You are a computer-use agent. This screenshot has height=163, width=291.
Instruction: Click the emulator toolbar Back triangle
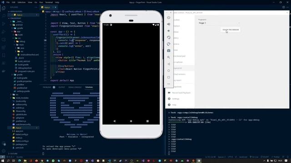(x=169, y=64)
